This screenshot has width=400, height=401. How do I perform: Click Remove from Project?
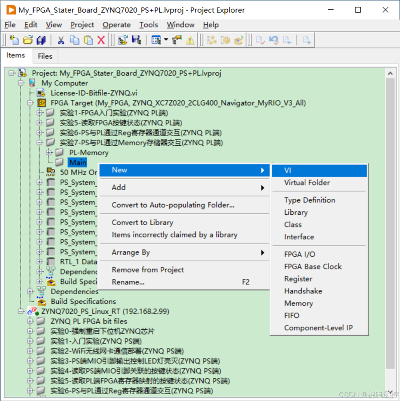click(x=184, y=270)
